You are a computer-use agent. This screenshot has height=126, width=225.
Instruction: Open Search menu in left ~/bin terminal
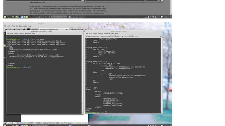tap(21, 34)
